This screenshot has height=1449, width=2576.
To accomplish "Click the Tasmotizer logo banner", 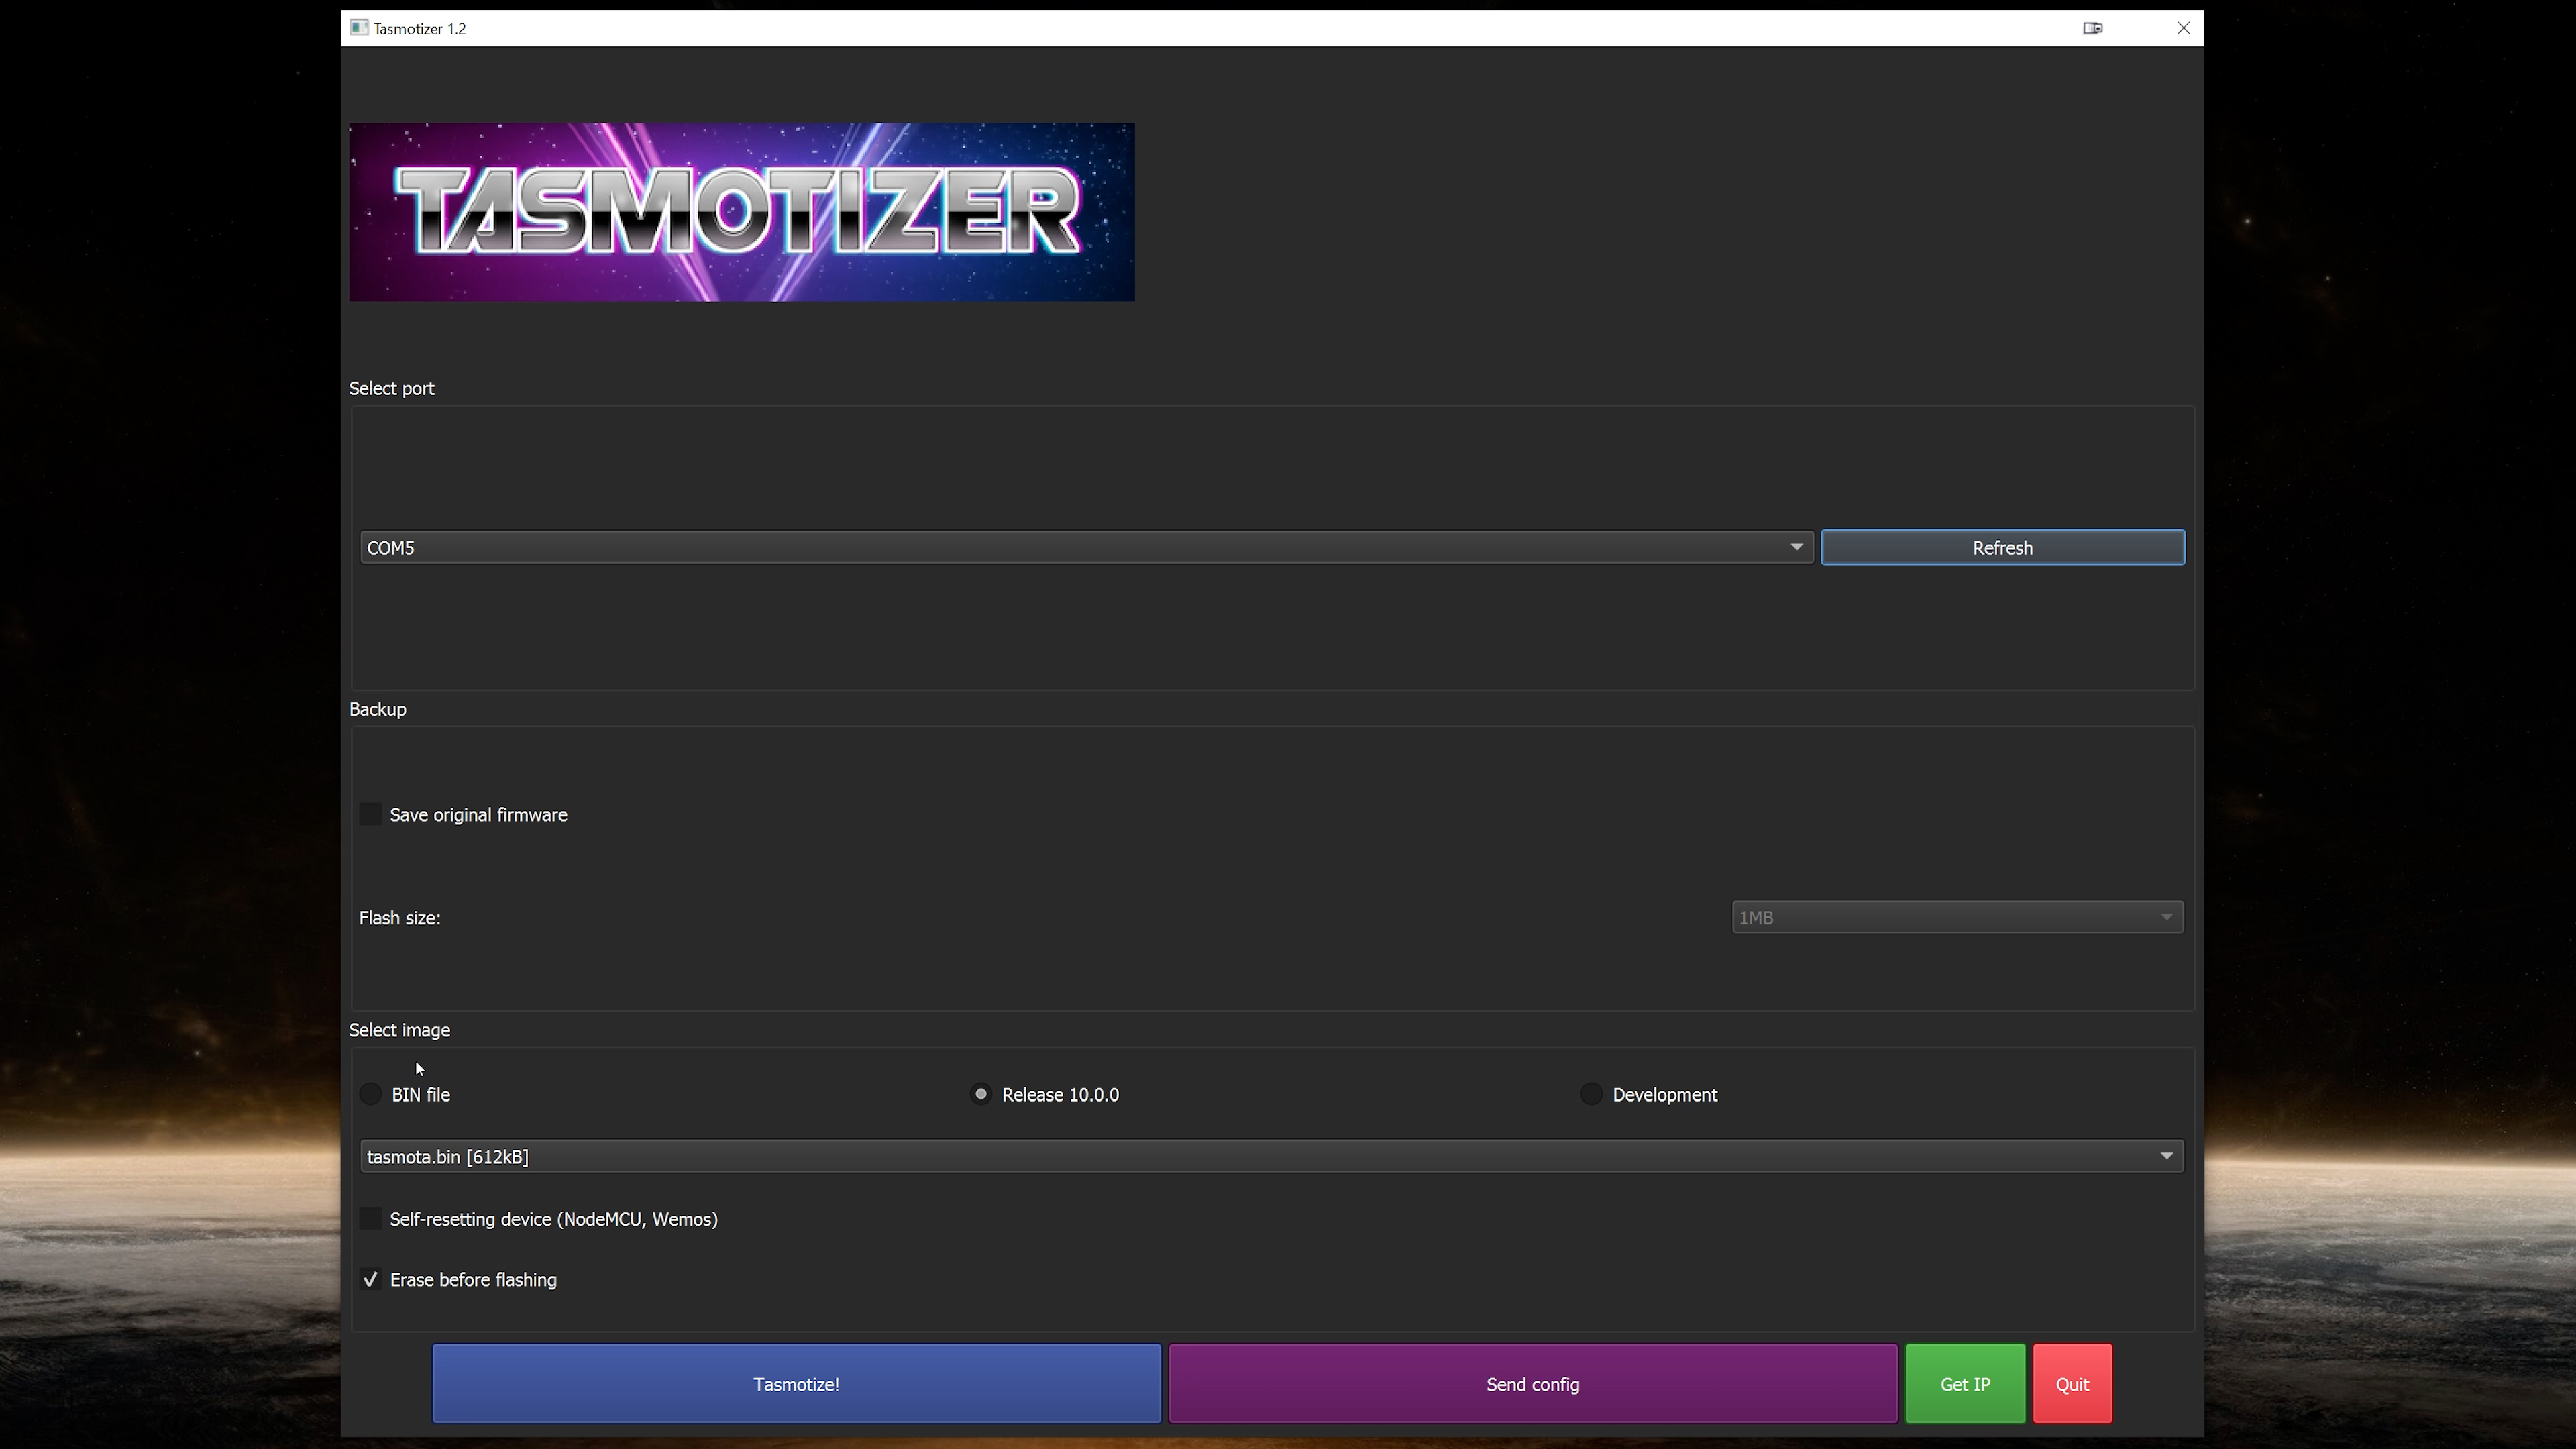I will (741, 212).
